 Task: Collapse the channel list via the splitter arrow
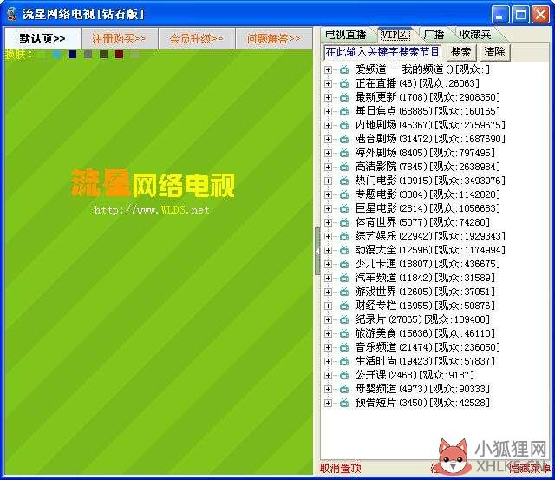point(317,251)
